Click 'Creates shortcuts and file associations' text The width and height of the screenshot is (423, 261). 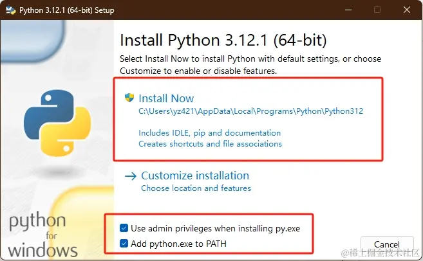coord(210,144)
